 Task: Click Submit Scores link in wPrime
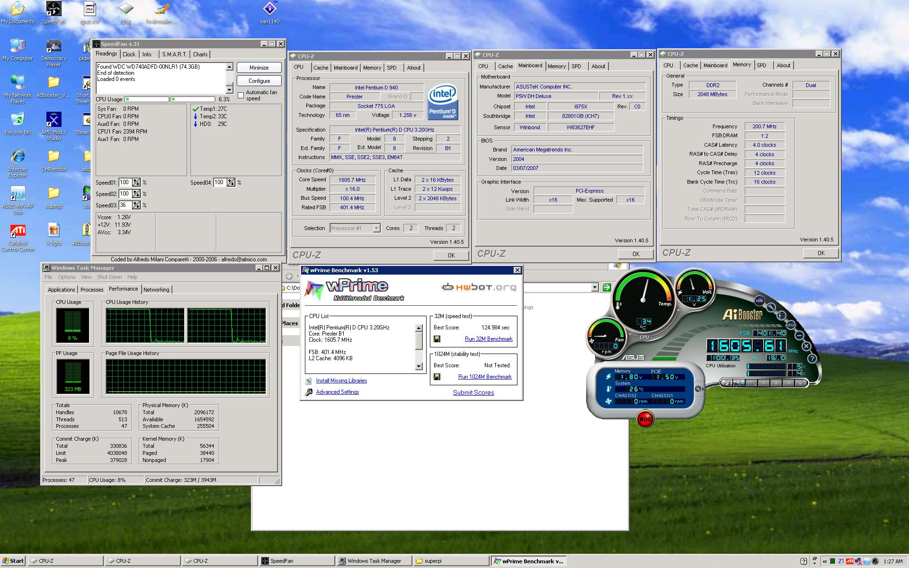473,392
